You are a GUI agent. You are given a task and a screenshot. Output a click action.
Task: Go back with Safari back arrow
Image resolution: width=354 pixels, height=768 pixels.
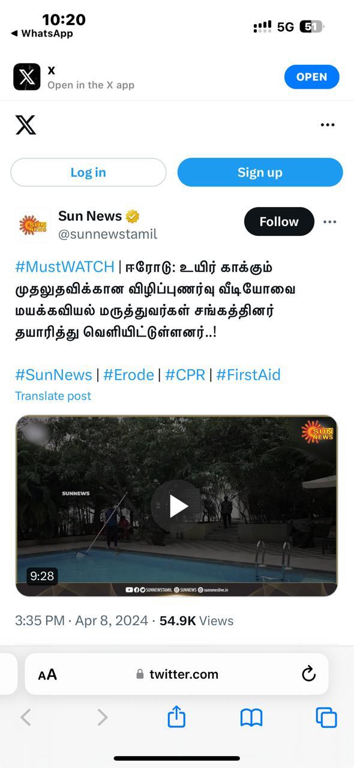coord(26,717)
